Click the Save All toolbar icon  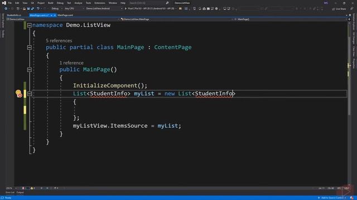(32, 9)
